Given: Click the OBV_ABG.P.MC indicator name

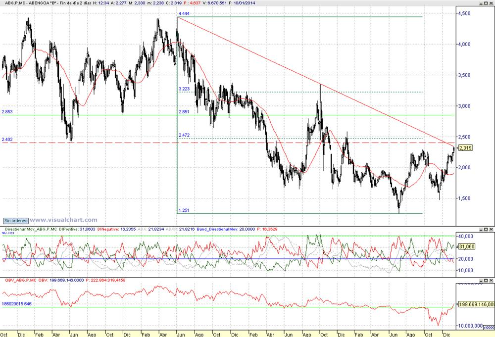Looking at the screenshot, I should tap(21, 280).
